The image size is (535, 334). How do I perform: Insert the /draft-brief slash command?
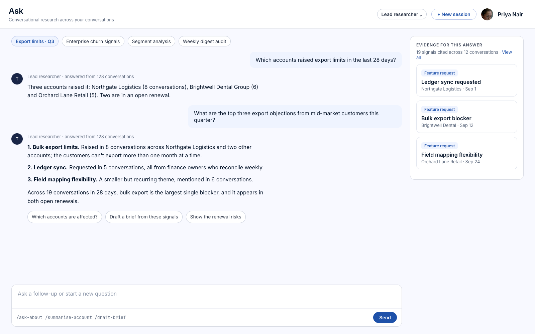click(x=110, y=318)
